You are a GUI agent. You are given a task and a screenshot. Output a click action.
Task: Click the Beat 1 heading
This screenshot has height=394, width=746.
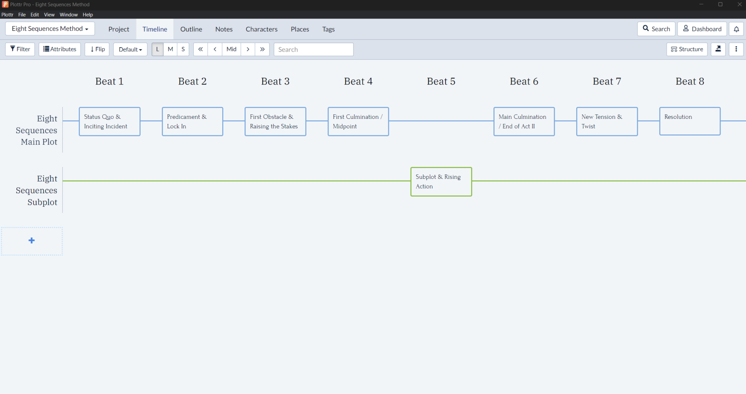pos(109,81)
